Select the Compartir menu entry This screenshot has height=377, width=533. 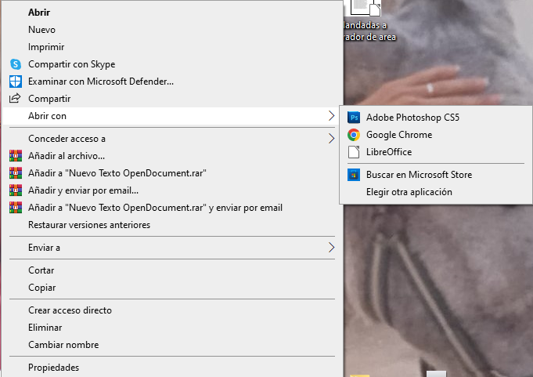tap(173, 99)
